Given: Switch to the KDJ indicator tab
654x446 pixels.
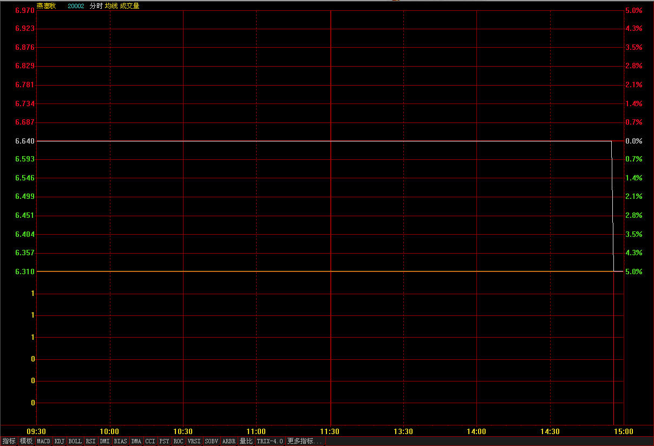Looking at the screenshot, I should point(60,441).
